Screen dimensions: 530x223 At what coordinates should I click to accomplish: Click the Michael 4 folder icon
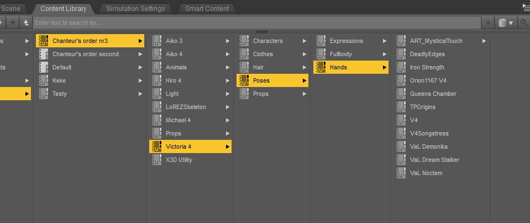tap(157, 120)
